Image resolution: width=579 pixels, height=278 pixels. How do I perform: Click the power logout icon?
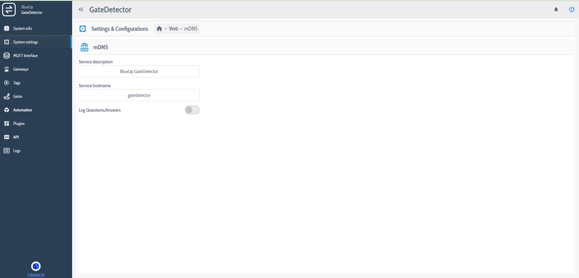[x=571, y=9]
